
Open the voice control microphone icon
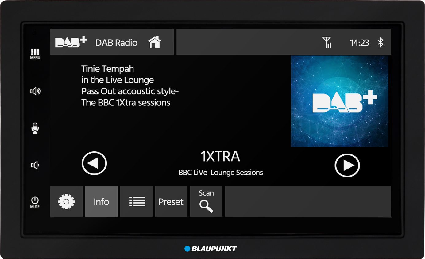tap(35, 128)
